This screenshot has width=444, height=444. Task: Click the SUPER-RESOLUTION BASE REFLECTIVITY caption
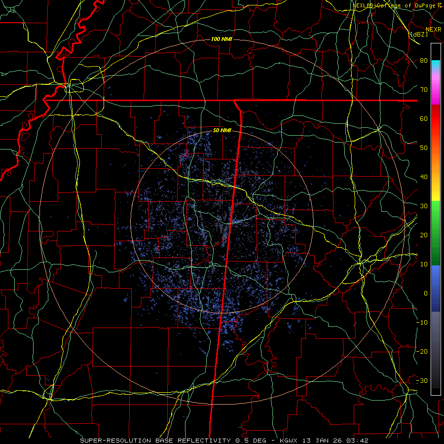tap(155, 441)
